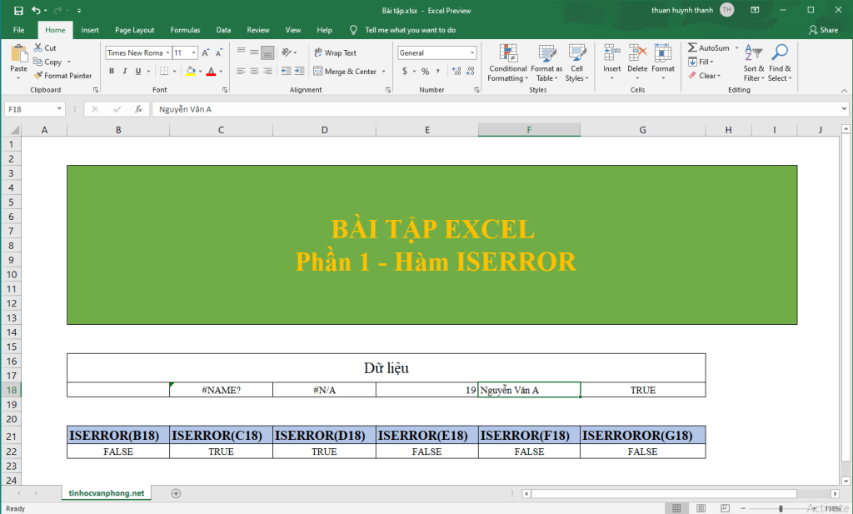
Task: Open Cell Styles gallery
Action: [x=576, y=63]
